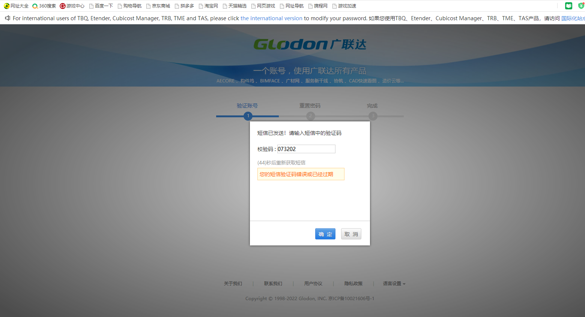
Task: Click the 重置密码 step label
Action: coord(310,106)
